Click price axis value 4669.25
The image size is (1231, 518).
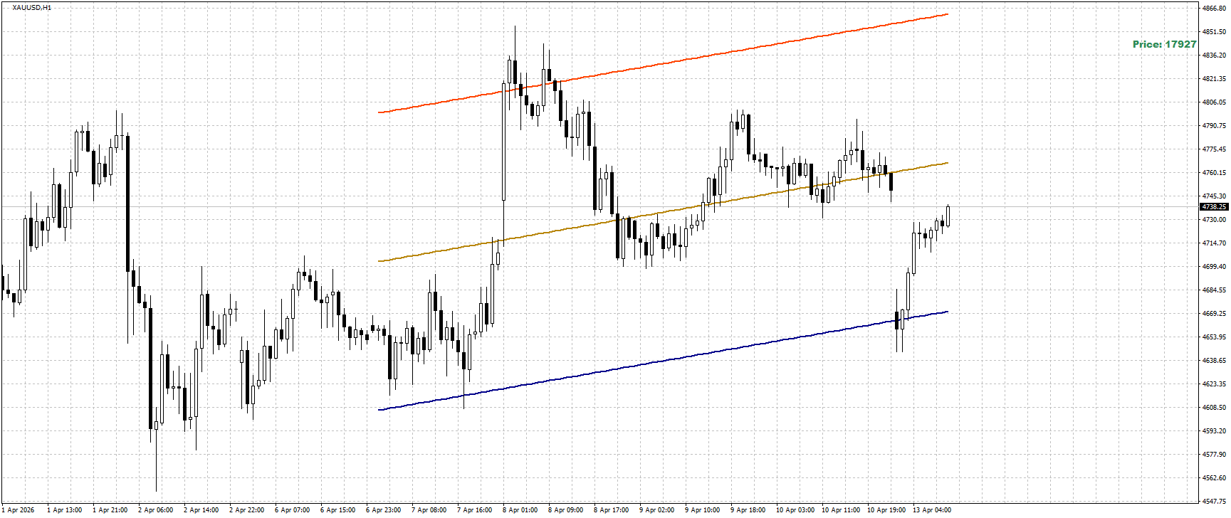coord(1214,314)
